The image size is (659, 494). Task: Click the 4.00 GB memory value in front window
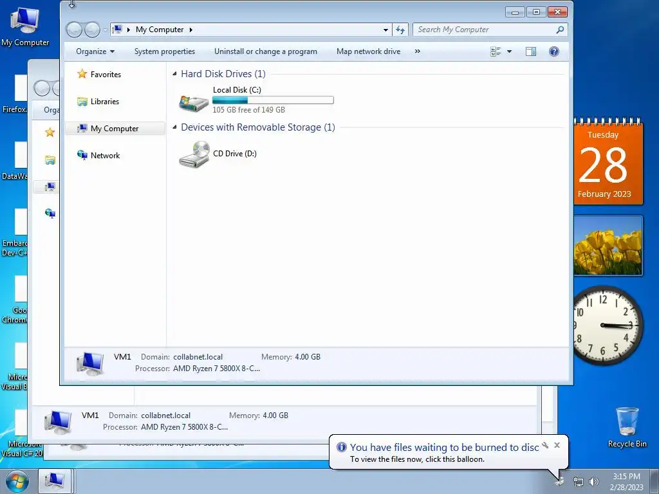coord(308,357)
